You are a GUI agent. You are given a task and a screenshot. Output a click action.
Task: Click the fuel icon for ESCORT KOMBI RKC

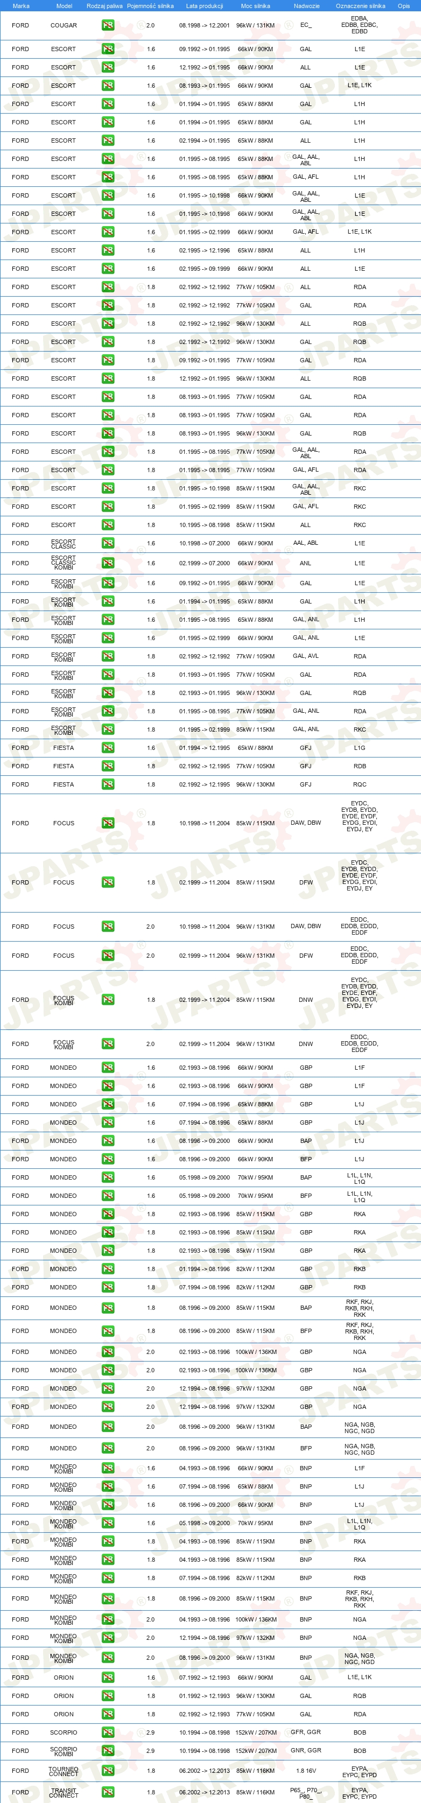point(108,729)
